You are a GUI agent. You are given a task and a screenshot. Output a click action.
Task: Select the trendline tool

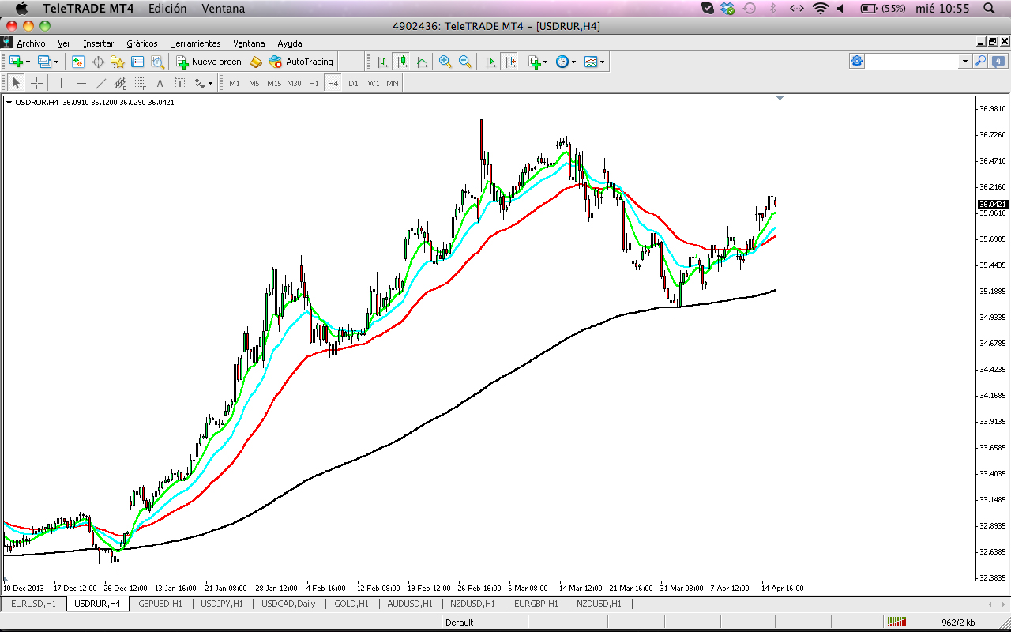click(x=100, y=83)
